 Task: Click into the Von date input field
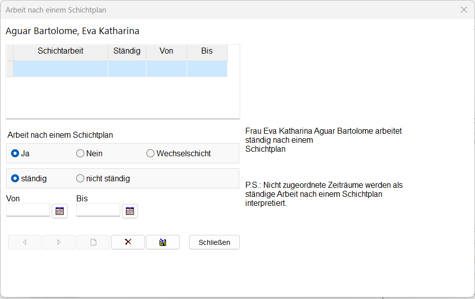28,210
